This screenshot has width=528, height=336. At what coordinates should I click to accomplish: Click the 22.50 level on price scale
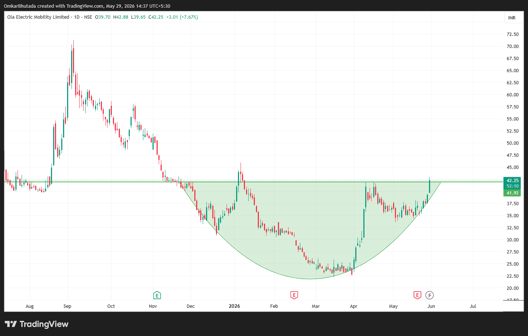point(513,276)
